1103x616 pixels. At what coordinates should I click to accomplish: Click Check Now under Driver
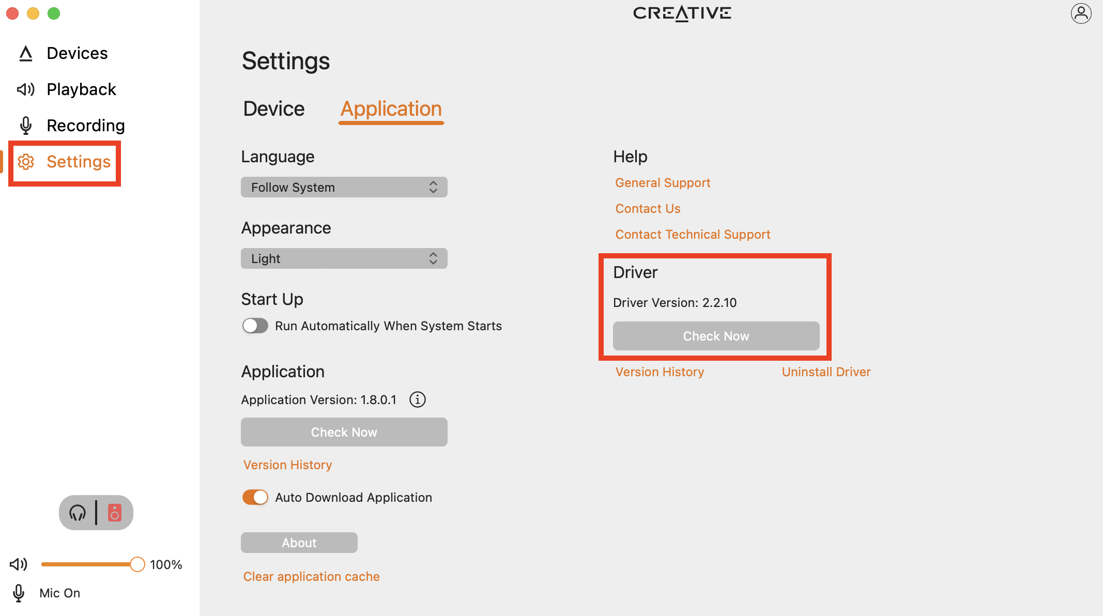point(716,336)
